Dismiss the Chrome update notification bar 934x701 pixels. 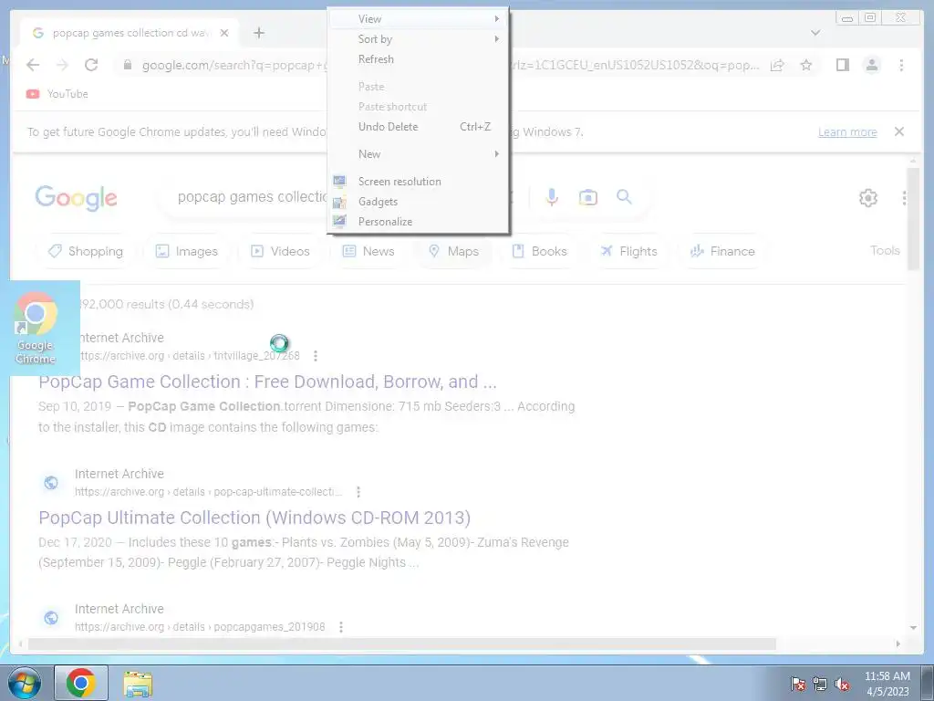[x=899, y=131]
